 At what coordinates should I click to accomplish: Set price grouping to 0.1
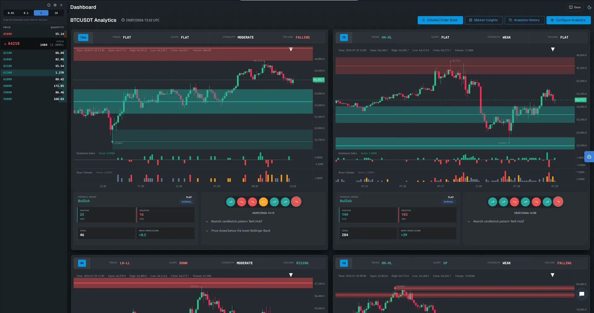26,13
